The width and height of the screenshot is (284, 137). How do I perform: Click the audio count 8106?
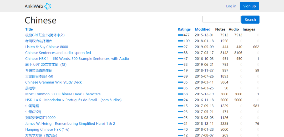(x=238, y=53)
